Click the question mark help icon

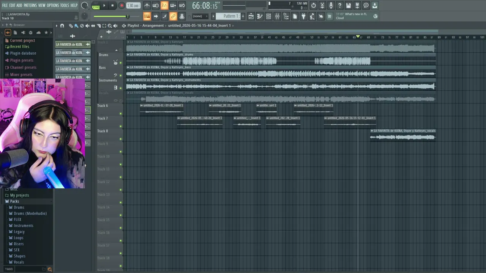pos(340,6)
